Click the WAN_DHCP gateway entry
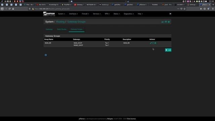The width and height of the screenshot is (215, 121). coord(78,43)
